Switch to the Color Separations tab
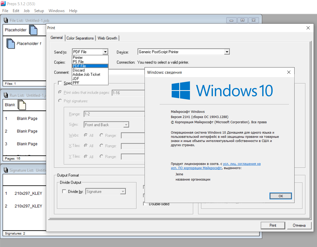 point(80,38)
